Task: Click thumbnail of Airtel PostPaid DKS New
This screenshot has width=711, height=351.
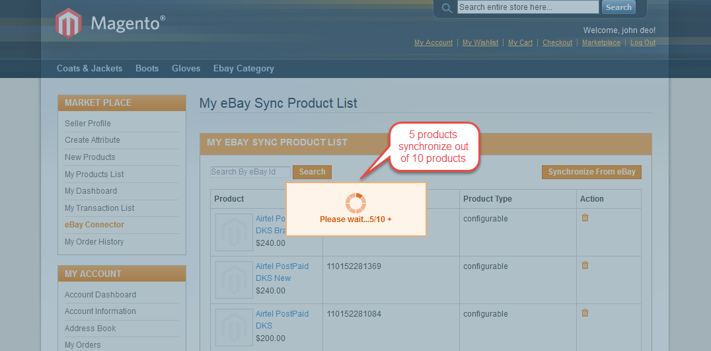Action: (x=234, y=280)
